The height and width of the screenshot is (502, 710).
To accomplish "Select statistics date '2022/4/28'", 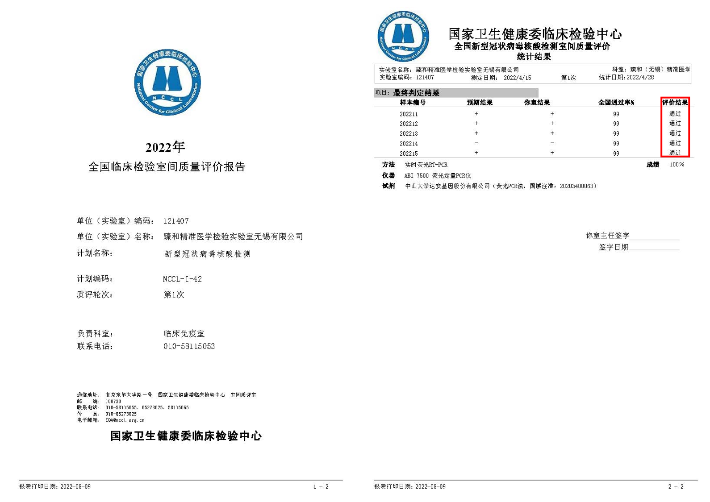I will 640,78.
